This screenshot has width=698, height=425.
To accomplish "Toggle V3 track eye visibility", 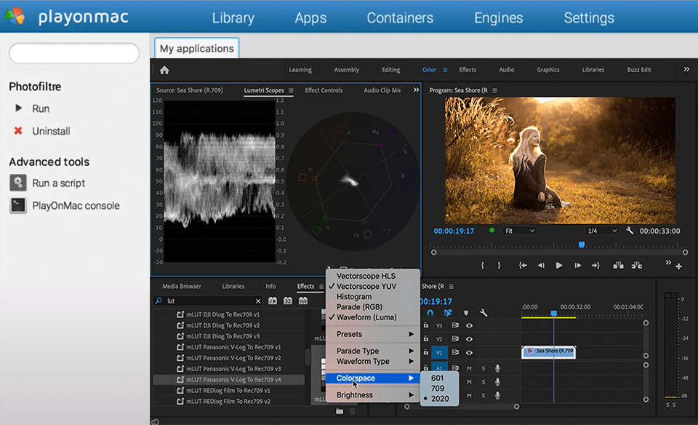I will [x=470, y=325].
